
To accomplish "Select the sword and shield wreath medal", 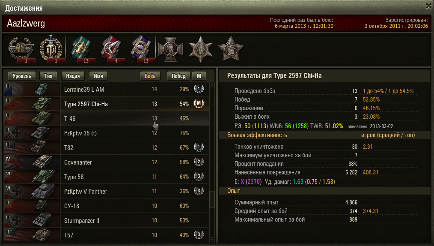I will coord(51,49).
